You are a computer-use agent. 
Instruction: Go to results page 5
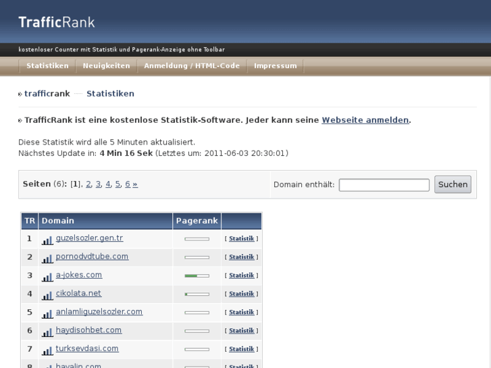(118, 184)
